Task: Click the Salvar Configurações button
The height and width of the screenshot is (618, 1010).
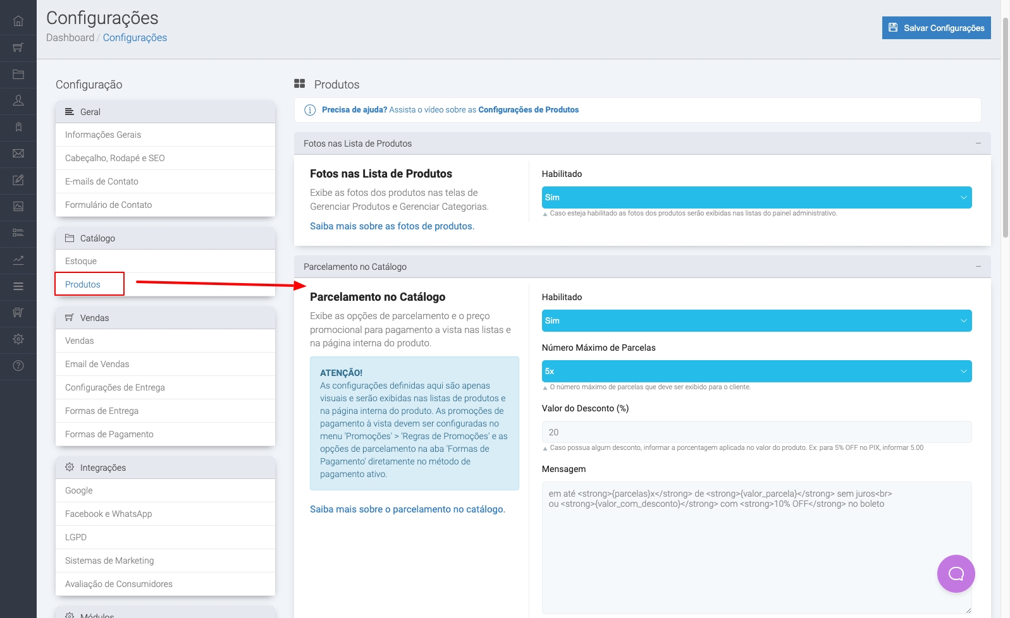Action: (x=936, y=28)
